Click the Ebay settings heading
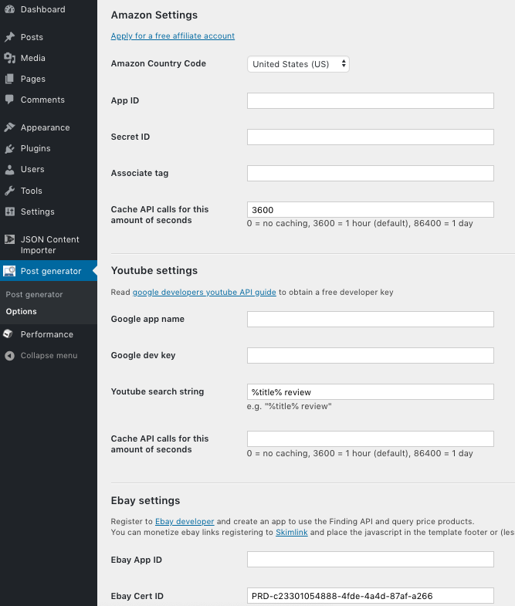The image size is (515, 606). coord(145,500)
